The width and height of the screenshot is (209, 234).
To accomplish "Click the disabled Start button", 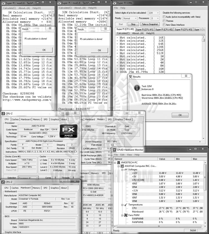I will click(121, 24).
